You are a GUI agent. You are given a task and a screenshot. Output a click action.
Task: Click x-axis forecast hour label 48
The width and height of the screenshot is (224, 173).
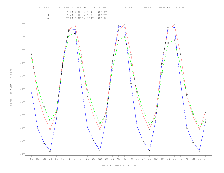tap(131, 159)
